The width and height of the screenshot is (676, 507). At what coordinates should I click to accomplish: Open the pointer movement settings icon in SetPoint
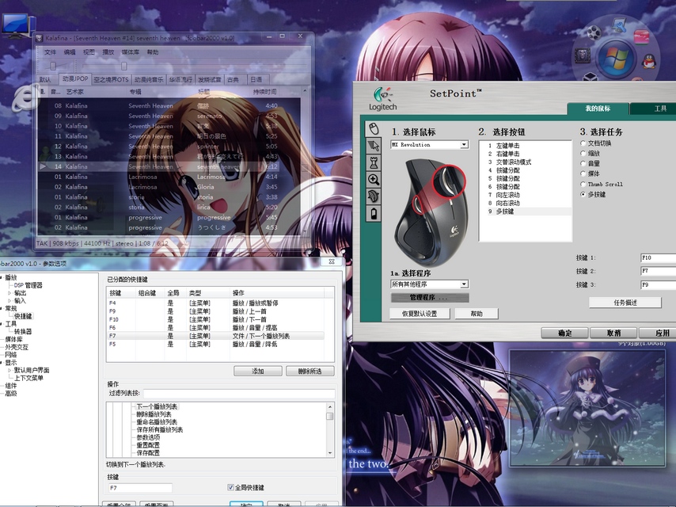coord(374,146)
